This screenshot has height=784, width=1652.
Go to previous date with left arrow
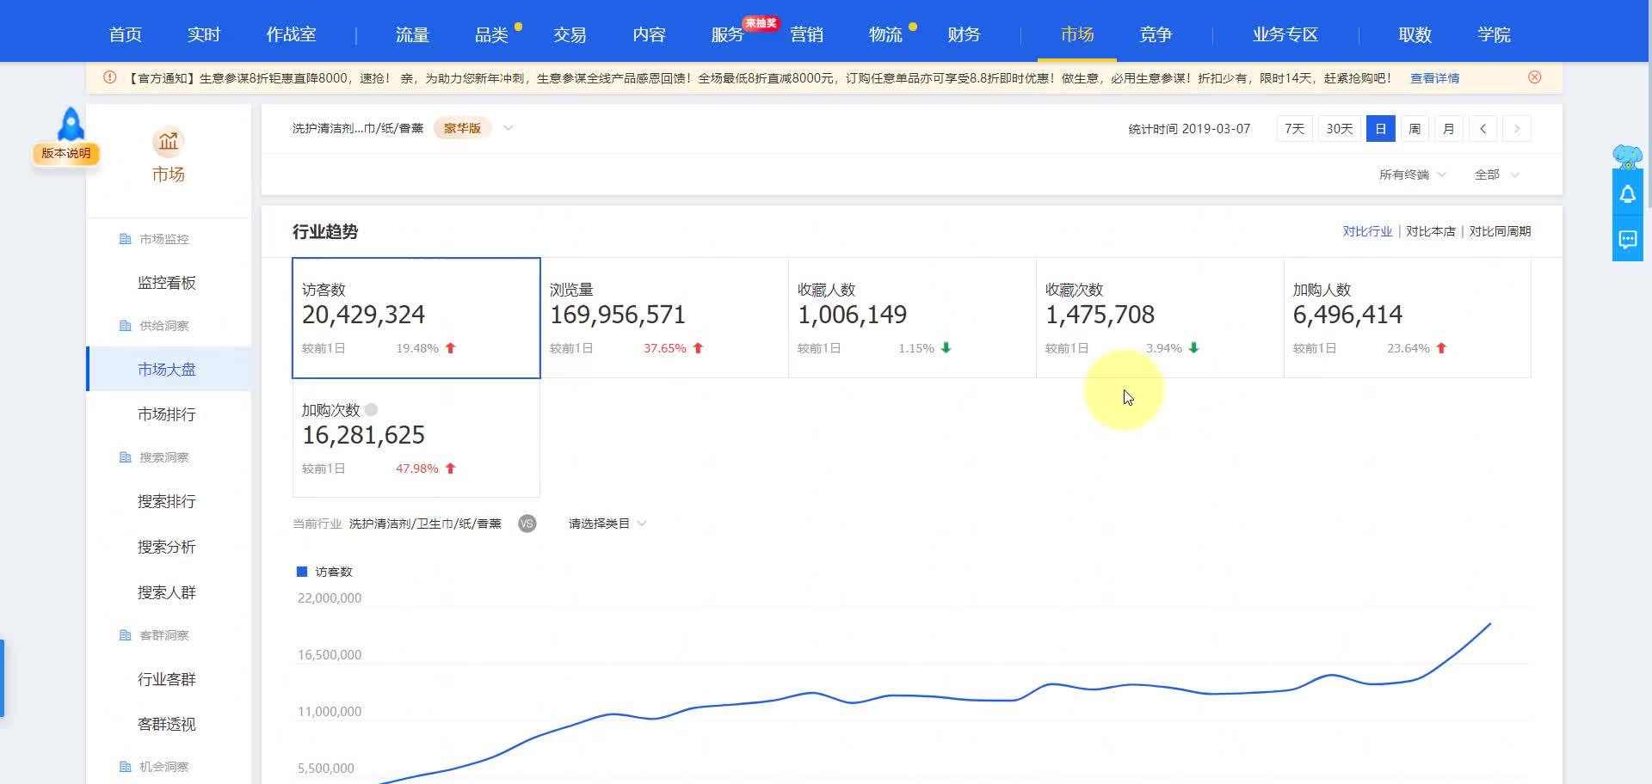pos(1482,129)
